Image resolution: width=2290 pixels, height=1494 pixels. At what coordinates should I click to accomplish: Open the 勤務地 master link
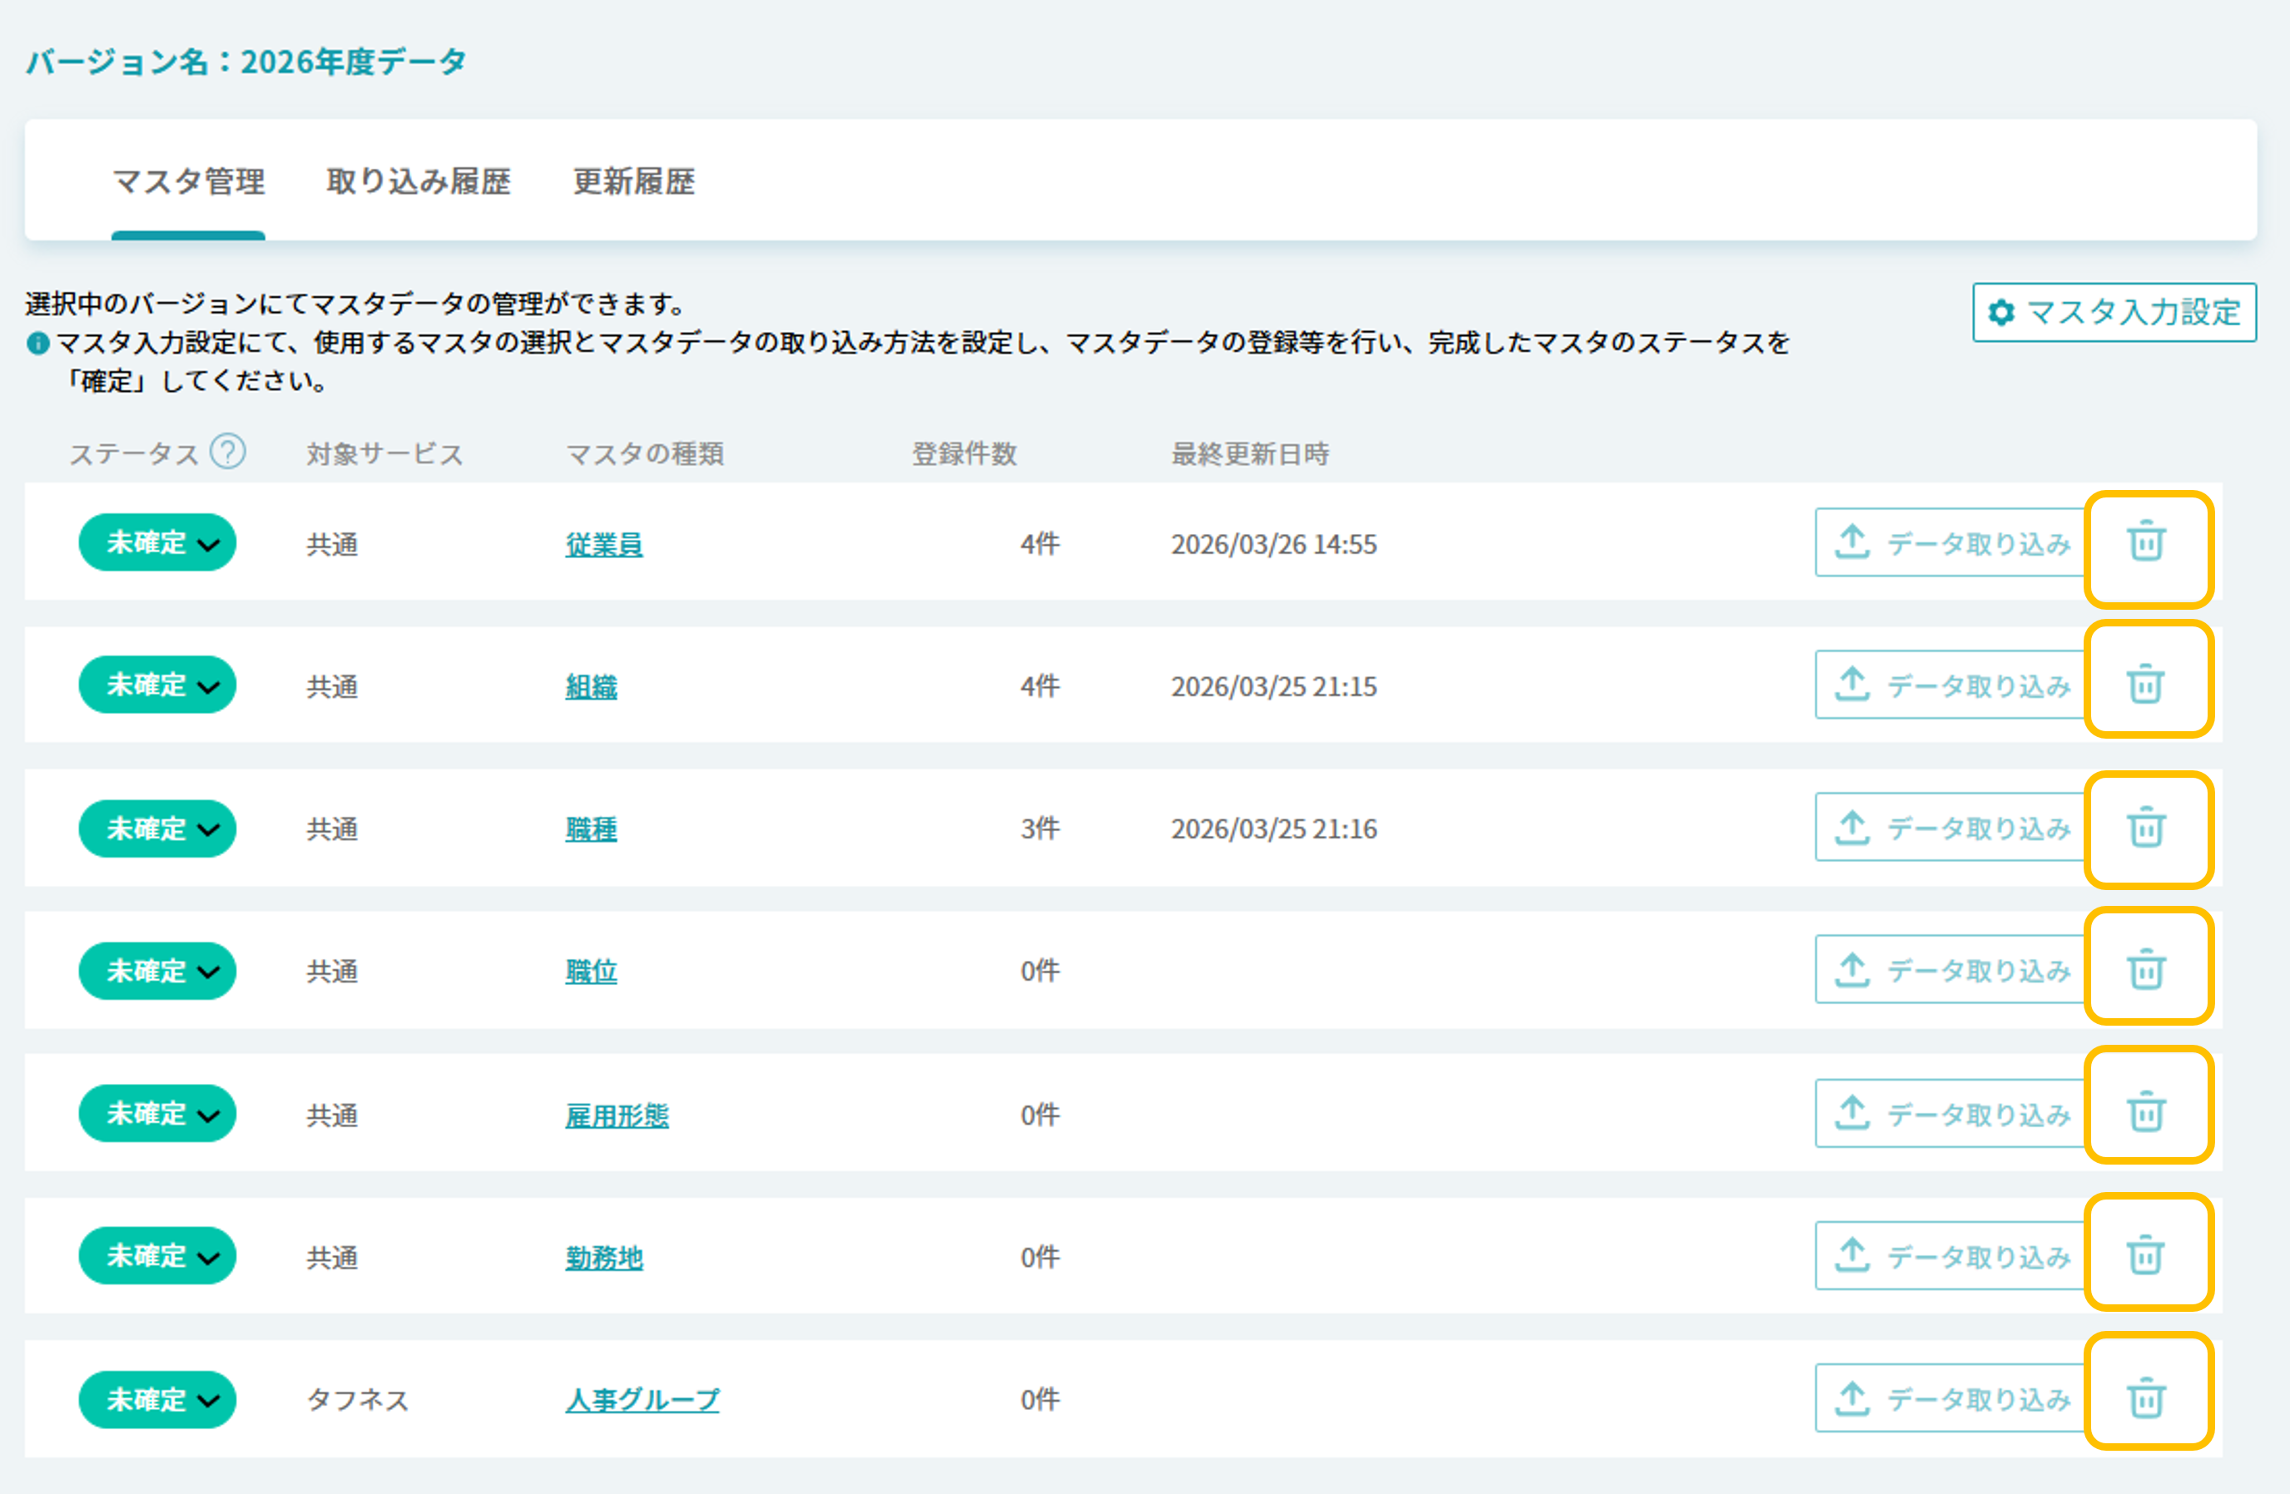coord(604,1259)
